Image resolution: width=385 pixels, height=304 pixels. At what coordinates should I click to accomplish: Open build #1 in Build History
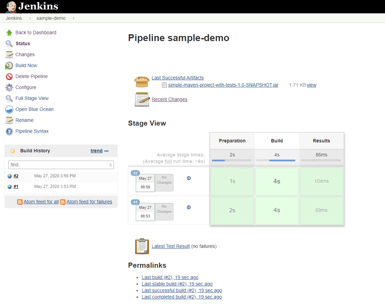tap(16, 187)
